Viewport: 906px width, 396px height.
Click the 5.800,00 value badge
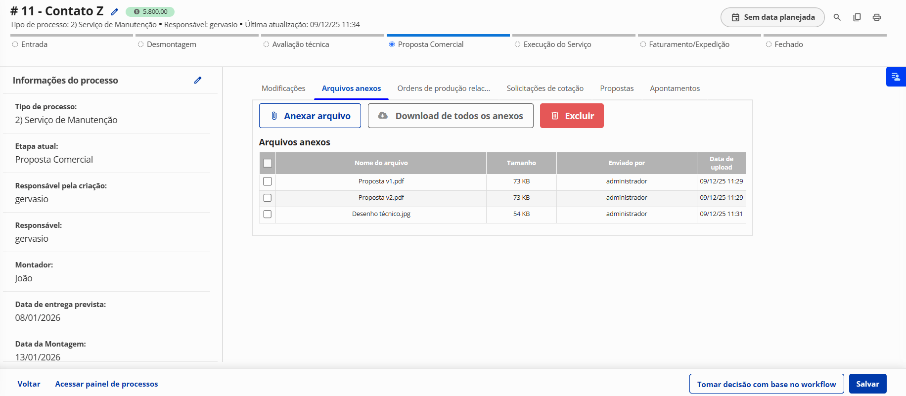click(150, 12)
